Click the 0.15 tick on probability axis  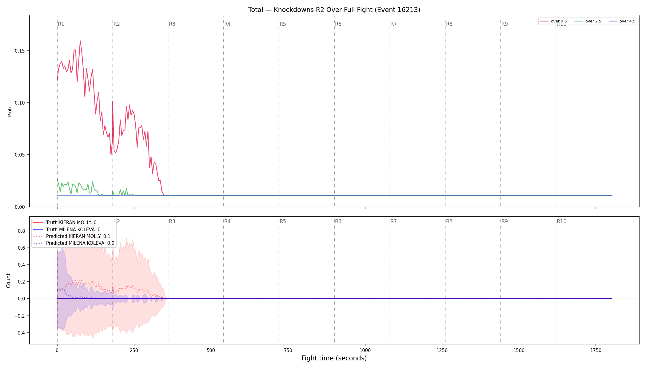pyautogui.click(x=20, y=51)
